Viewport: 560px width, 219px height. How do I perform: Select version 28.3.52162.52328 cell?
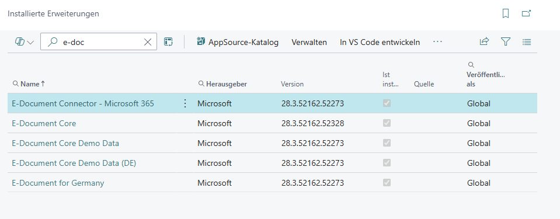[x=313, y=124]
